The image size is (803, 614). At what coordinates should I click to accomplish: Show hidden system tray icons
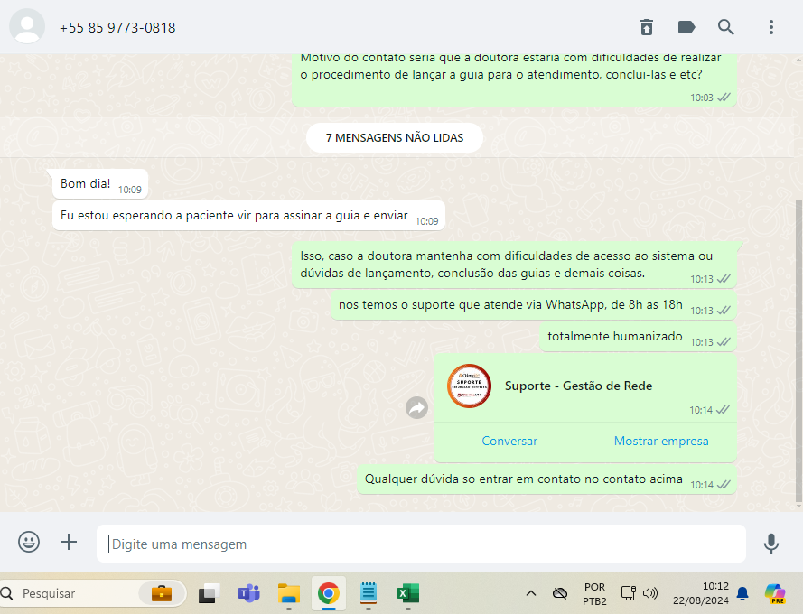tap(531, 593)
